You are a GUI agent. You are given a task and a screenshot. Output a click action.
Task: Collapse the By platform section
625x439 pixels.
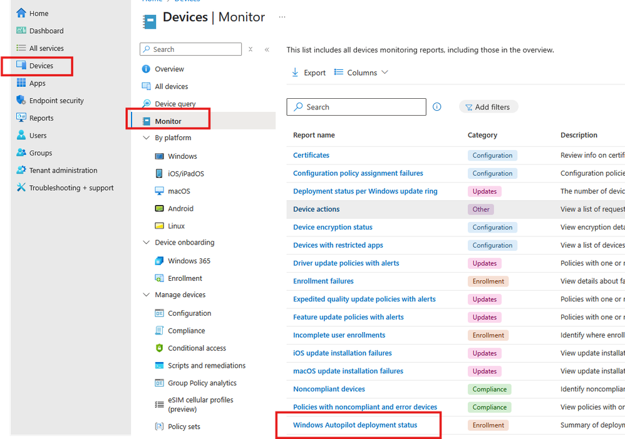[147, 138]
